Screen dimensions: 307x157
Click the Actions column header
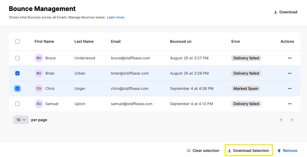click(287, 41)
